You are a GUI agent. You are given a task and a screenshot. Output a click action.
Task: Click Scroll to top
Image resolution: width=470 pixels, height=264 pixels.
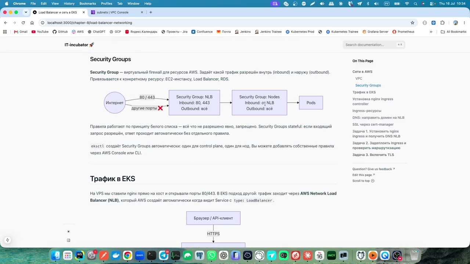click(x=363, y=181)
